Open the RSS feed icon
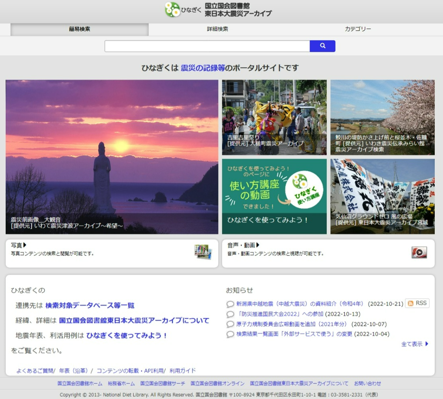Image resolution: width=443 pixels, height=399 pixels. 410,303
